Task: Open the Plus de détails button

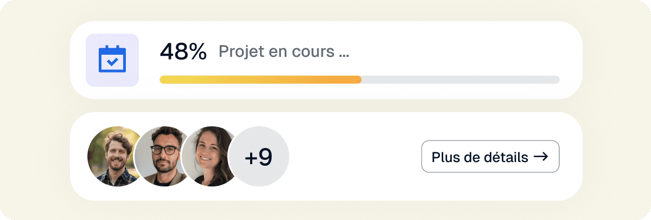Action: (490, 157)
